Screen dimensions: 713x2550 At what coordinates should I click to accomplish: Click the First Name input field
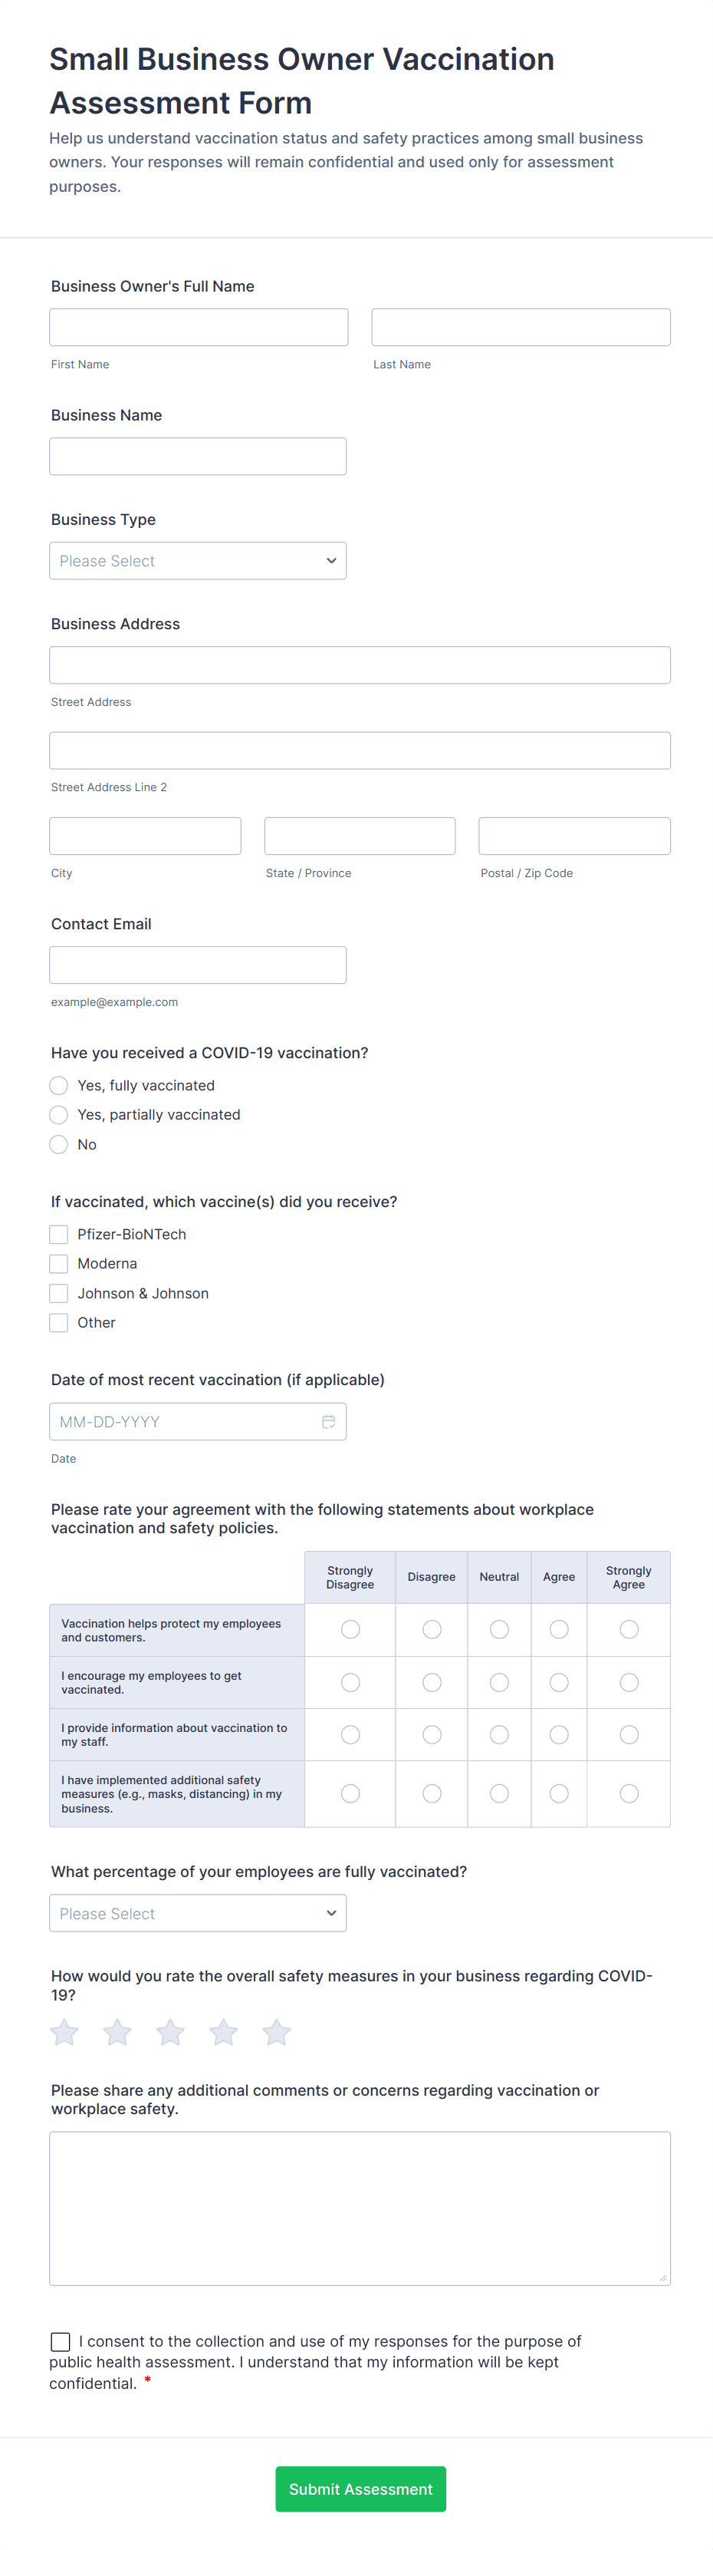pyautogui.click(x=199, y=327)
